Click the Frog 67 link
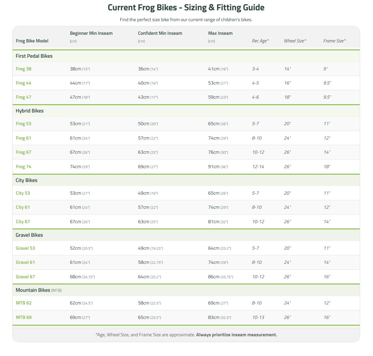Screen dimensions: 373x356 point(24,152)
